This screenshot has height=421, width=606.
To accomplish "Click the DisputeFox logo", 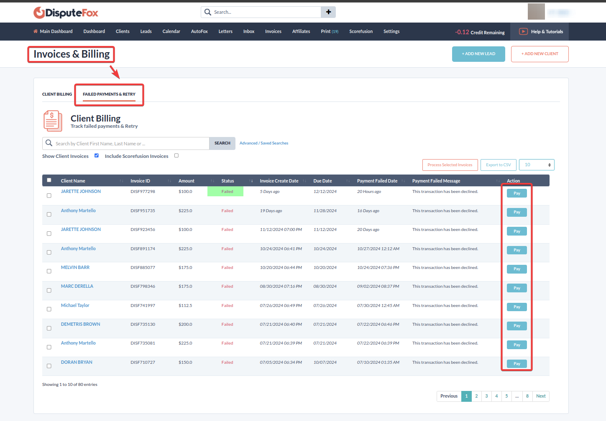I will coord(66,13).
